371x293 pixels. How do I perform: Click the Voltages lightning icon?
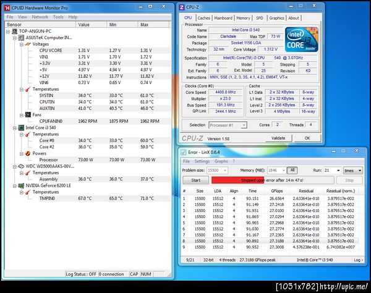tap(28, 44)
